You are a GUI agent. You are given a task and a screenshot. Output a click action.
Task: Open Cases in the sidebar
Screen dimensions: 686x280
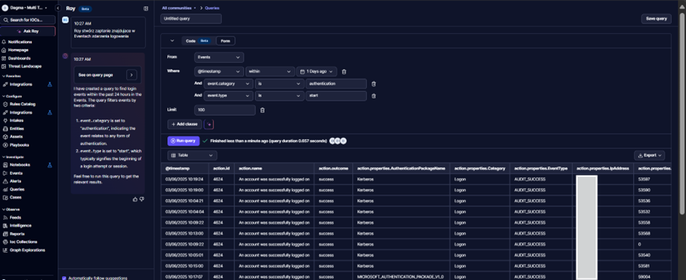[15, 198]
